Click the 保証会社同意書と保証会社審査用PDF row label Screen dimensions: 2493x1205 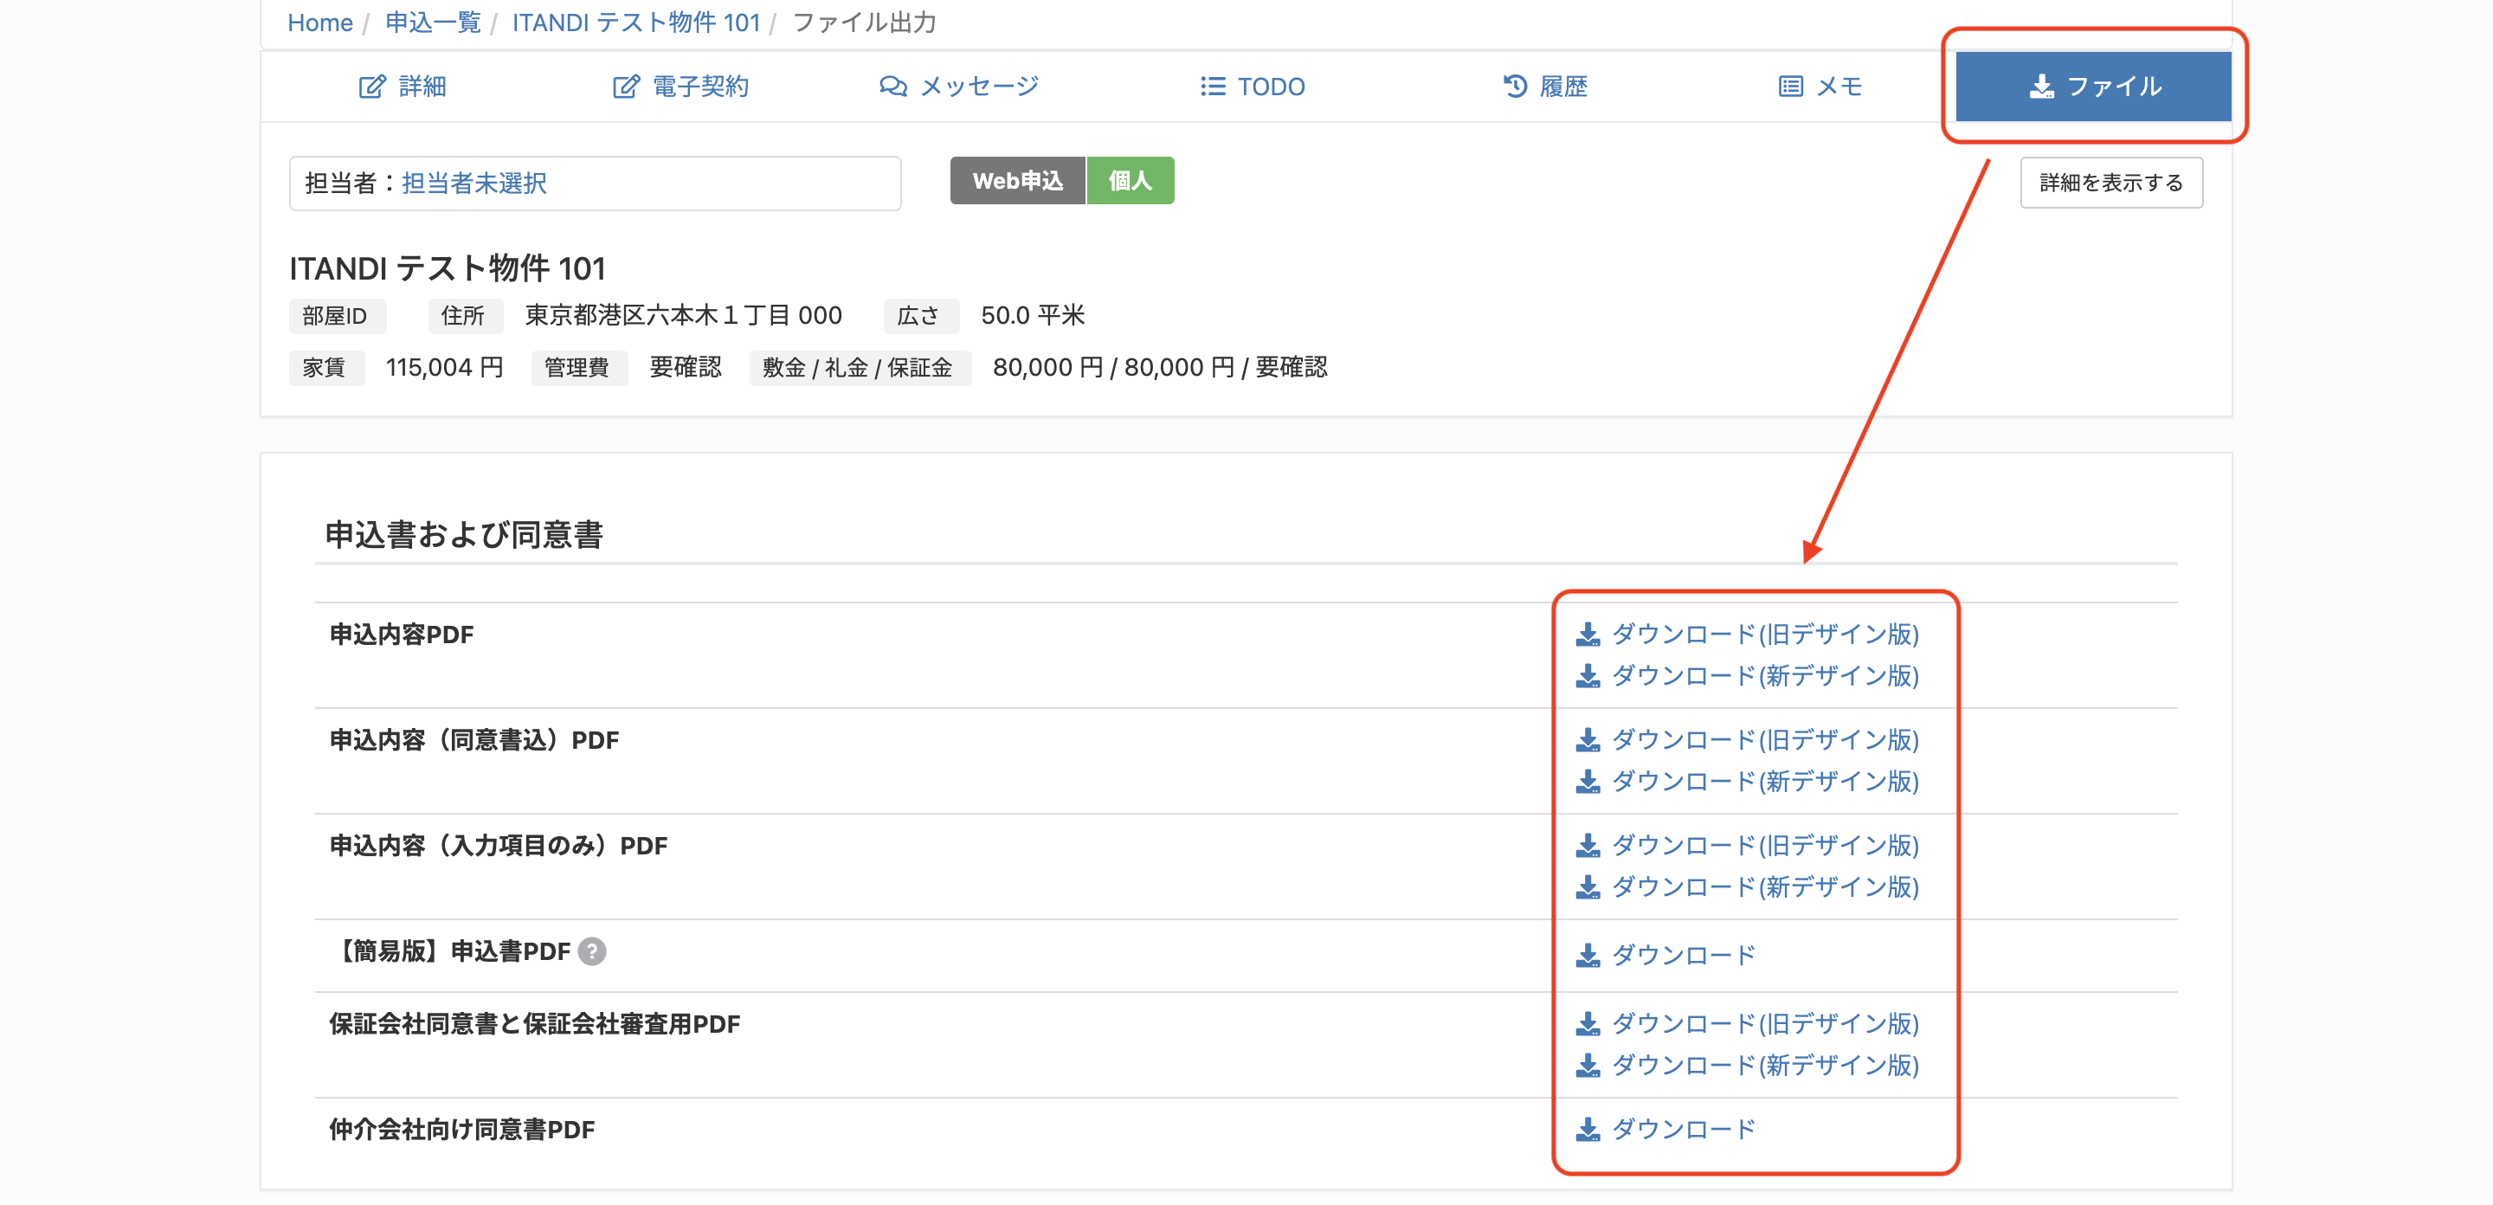pyautogui.click(x=534, y=1023)
